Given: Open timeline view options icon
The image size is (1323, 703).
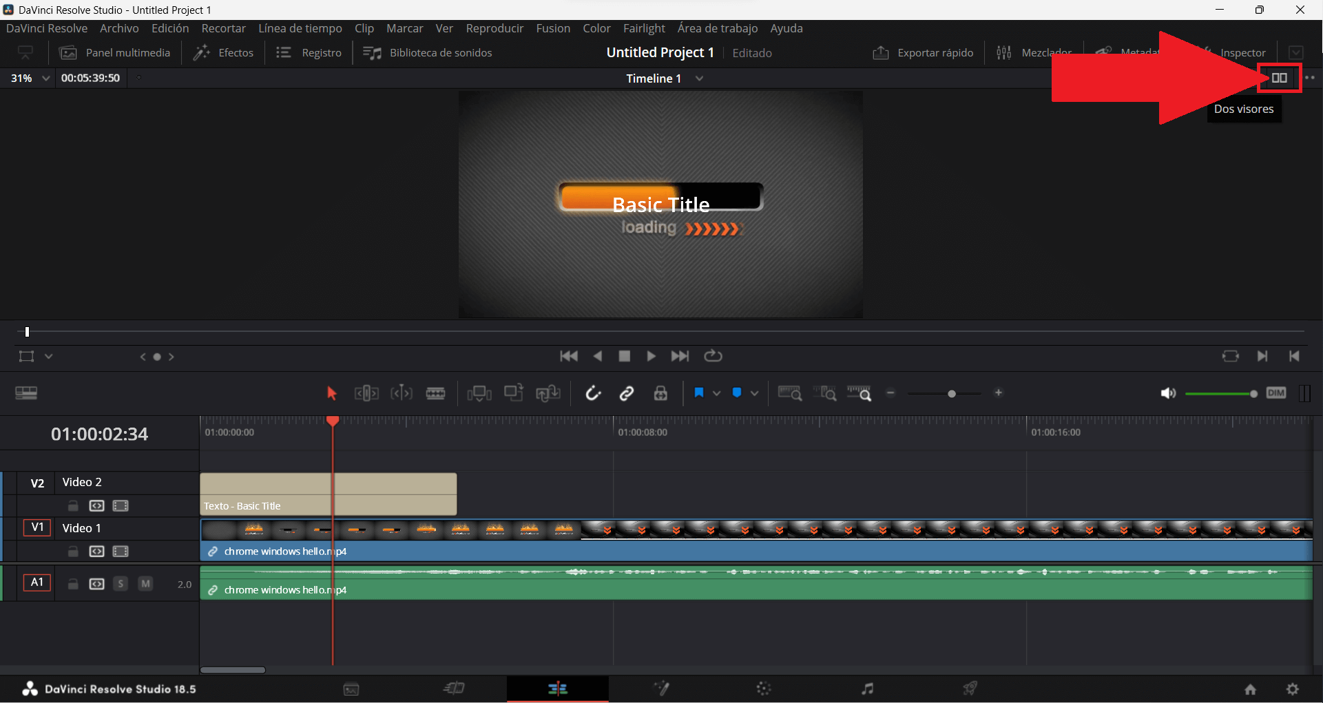Looking at the screenshot, I should click(26, 393).
